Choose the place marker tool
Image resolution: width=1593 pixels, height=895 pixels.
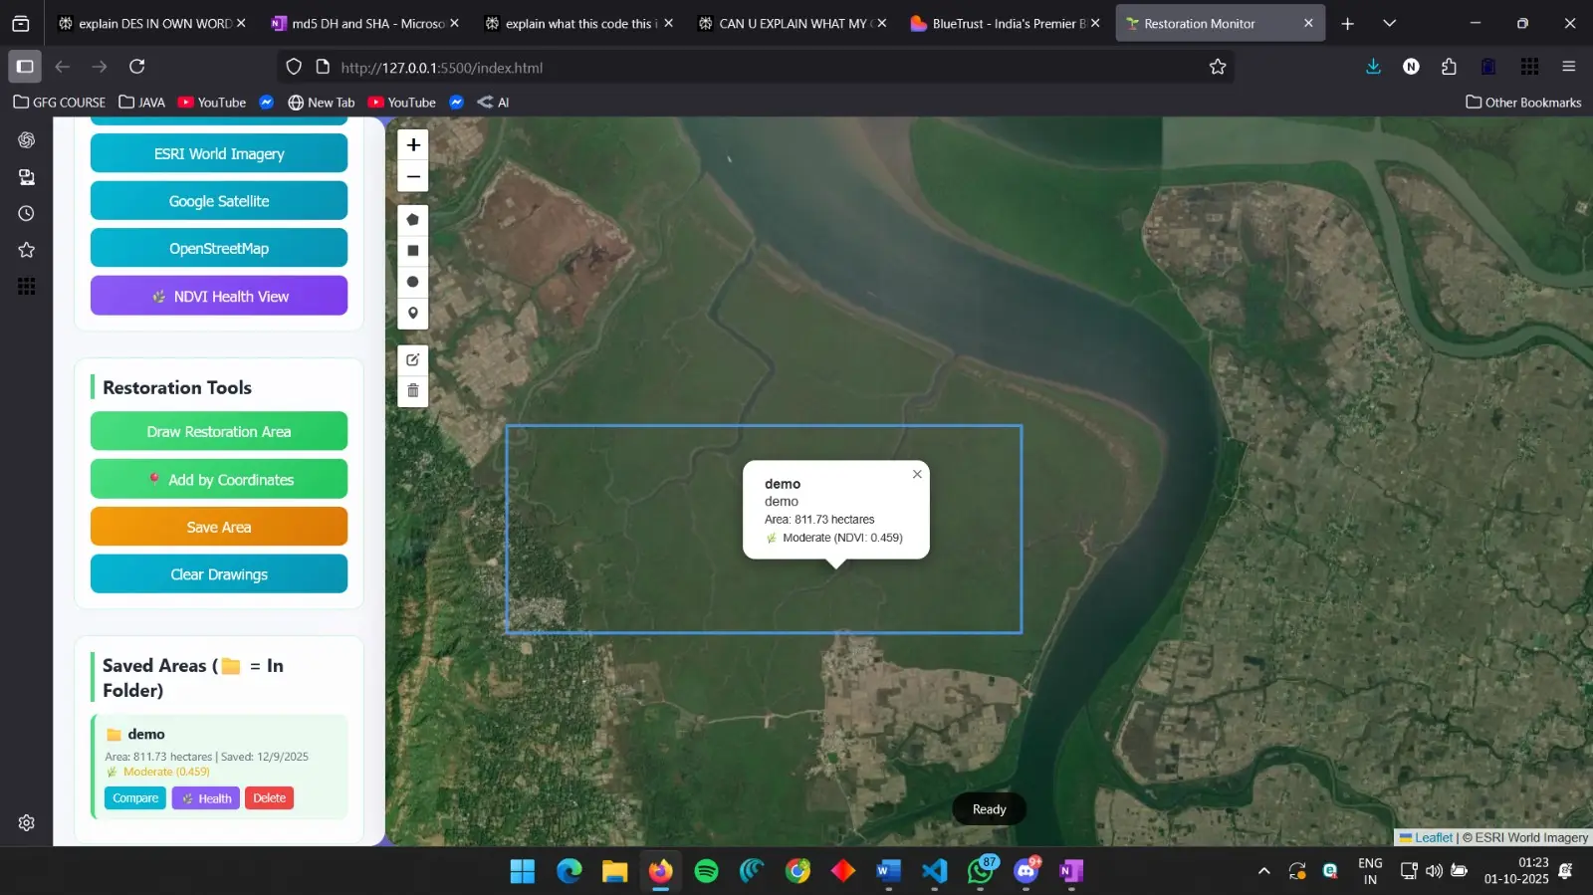click(x=413, y=314)
